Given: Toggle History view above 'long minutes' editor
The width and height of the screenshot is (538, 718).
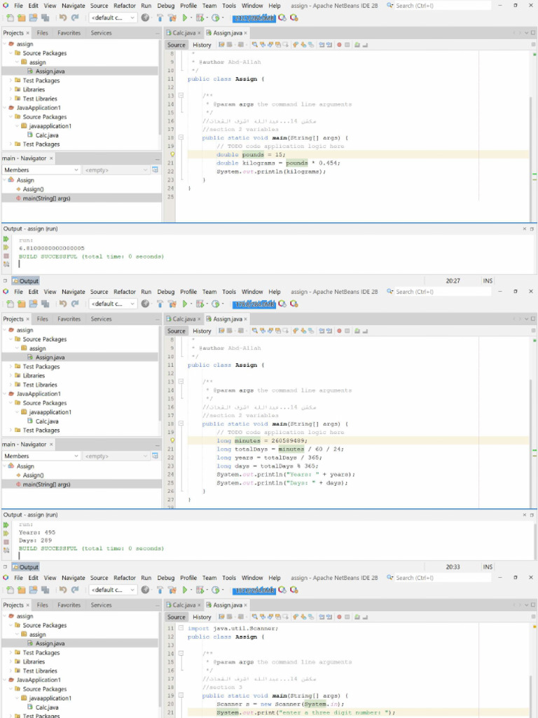Looking at the screenshot, I should [202, 331].
